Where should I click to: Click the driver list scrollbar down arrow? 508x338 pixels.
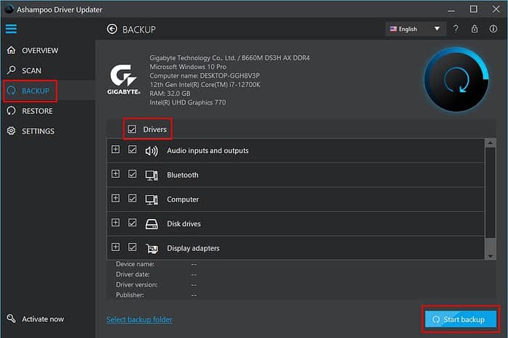click(x=490, y=256)
